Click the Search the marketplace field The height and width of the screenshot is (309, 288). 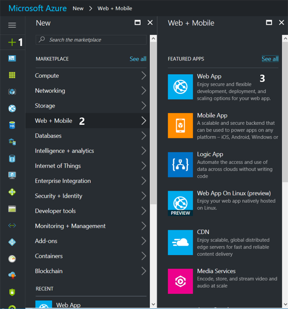tap(91, 39)
